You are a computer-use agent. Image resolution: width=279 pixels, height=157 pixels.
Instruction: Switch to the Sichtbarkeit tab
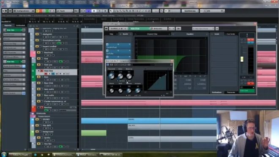pos(20,25)
